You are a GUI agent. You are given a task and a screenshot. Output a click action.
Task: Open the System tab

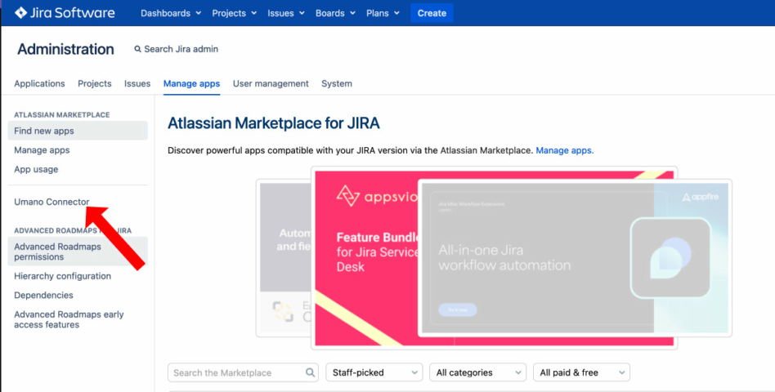point(337,83)
